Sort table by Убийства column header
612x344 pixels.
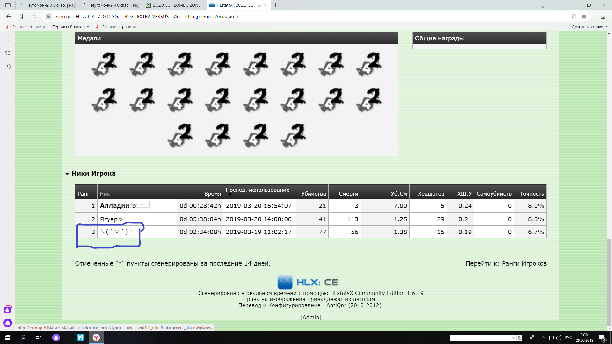click(x=313, y=194)
